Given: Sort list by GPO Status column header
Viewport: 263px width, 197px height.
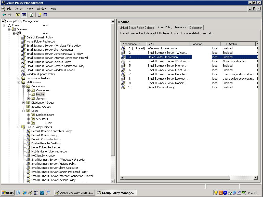Looking at the screenshot, I should point(238,44).
